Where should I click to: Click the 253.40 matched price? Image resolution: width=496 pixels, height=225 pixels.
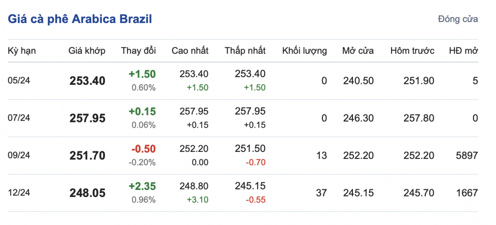click(x=87, y=81)
